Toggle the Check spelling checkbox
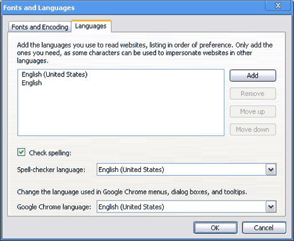The image size is (294, 241). 21,152
